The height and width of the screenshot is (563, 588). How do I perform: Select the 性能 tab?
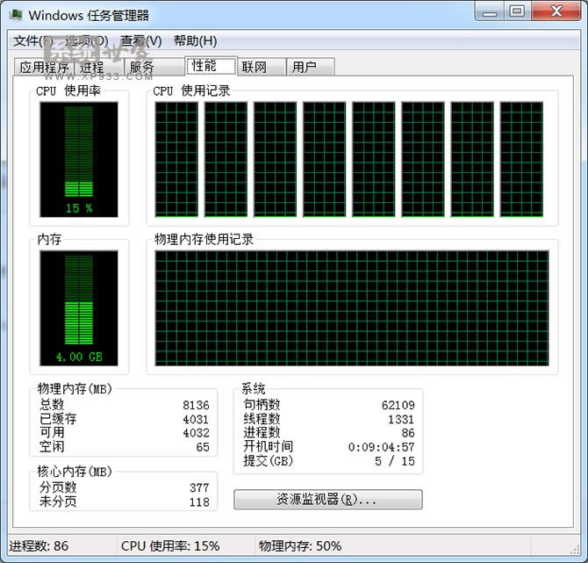pyautogui.click(x=211, y=66)
